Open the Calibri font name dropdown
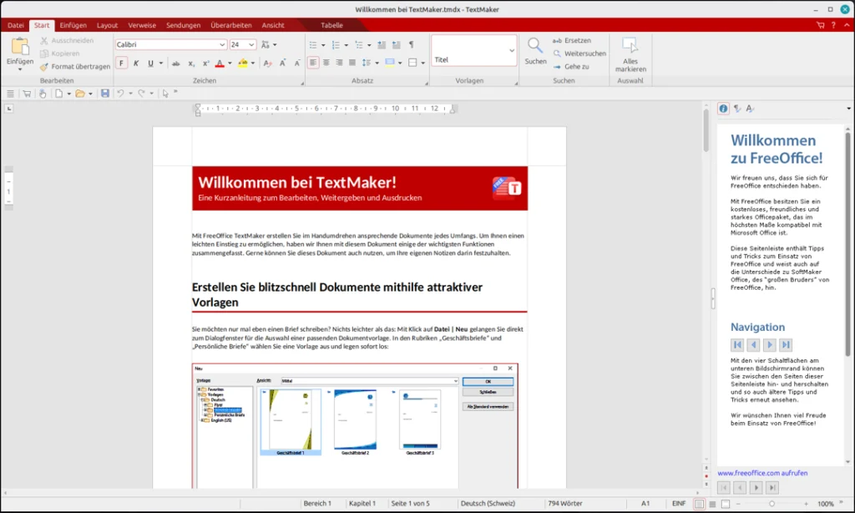This screenshot has width=855, height=513. [222, 45]
